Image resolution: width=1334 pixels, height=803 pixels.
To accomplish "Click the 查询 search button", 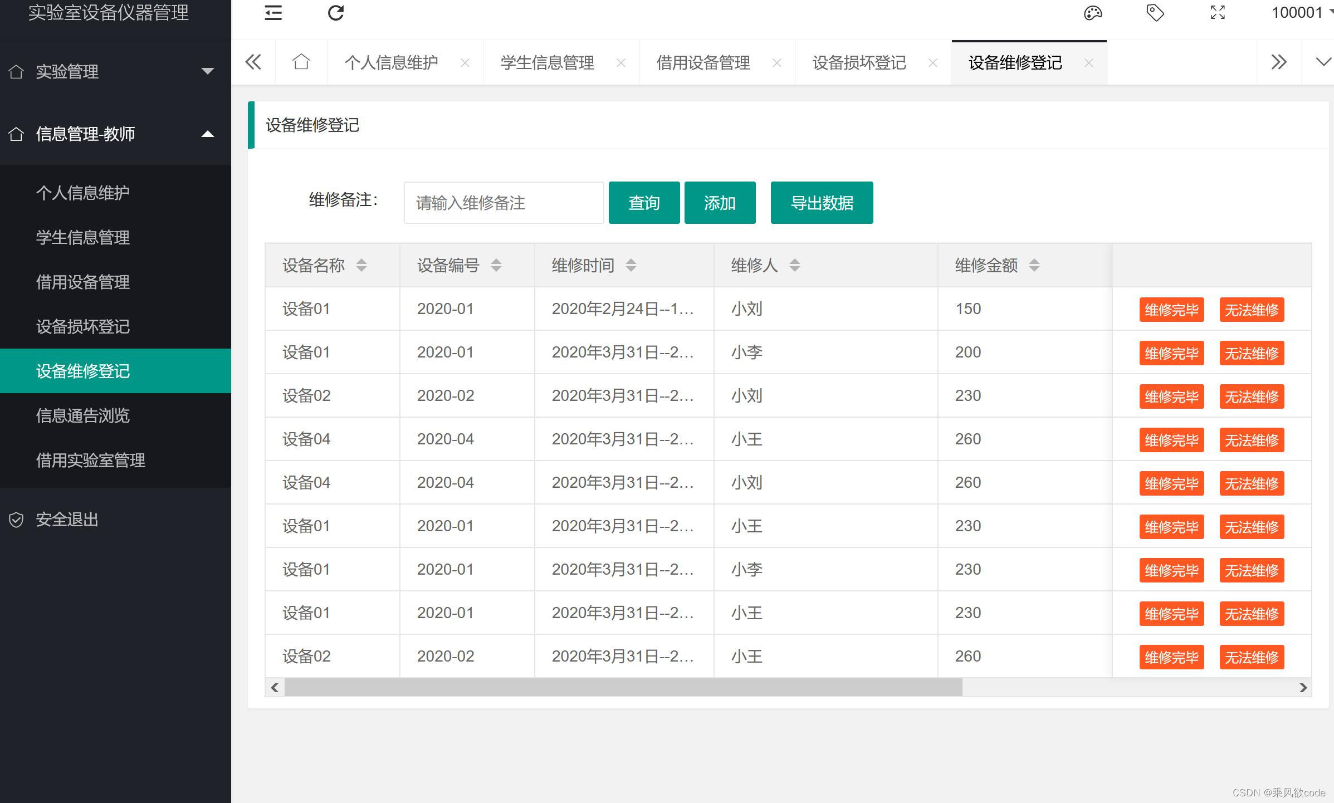I will coord(644,202).
